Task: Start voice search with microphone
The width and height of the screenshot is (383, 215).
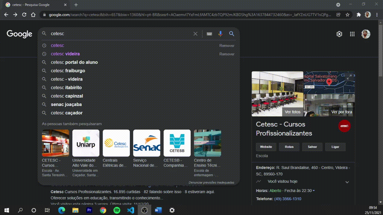Action: click(221, 34)
